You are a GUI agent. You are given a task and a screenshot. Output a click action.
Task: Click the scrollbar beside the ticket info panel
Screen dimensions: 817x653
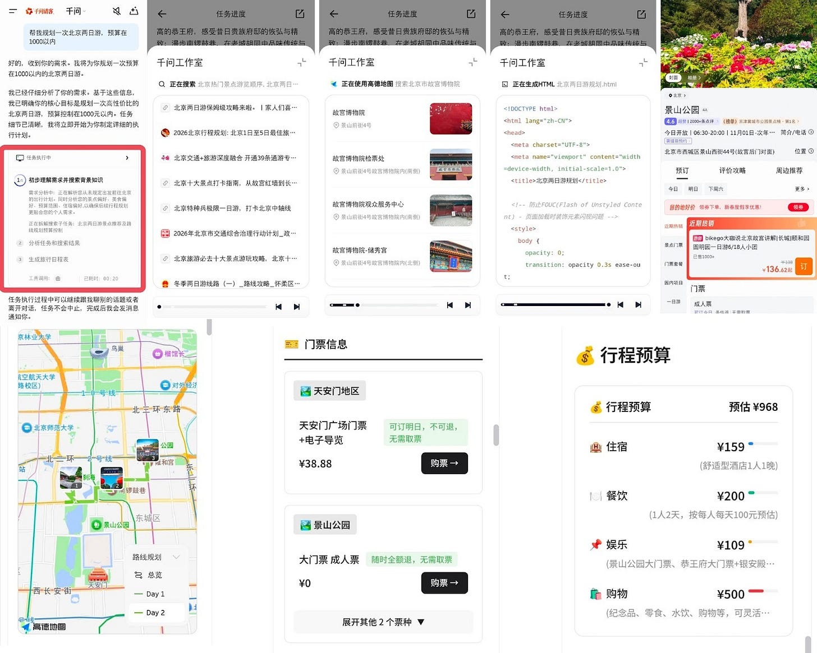point(496,435)
